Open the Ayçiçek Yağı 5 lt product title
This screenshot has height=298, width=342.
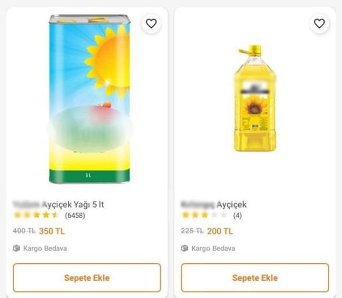[59, 205]
